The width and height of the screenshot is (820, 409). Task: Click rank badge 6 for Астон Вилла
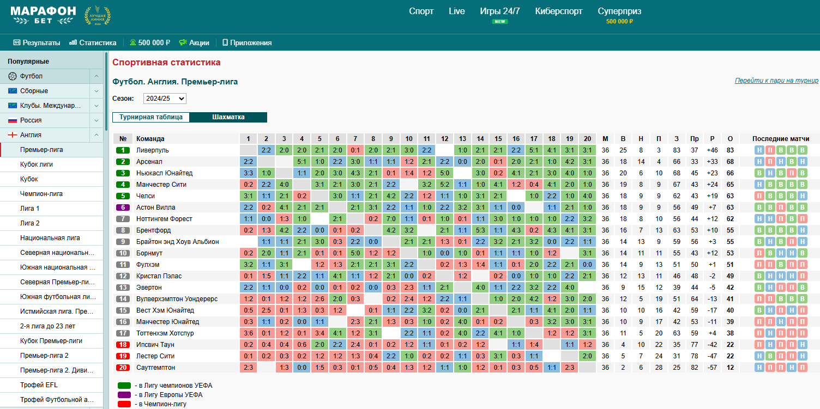pos(123,207)
